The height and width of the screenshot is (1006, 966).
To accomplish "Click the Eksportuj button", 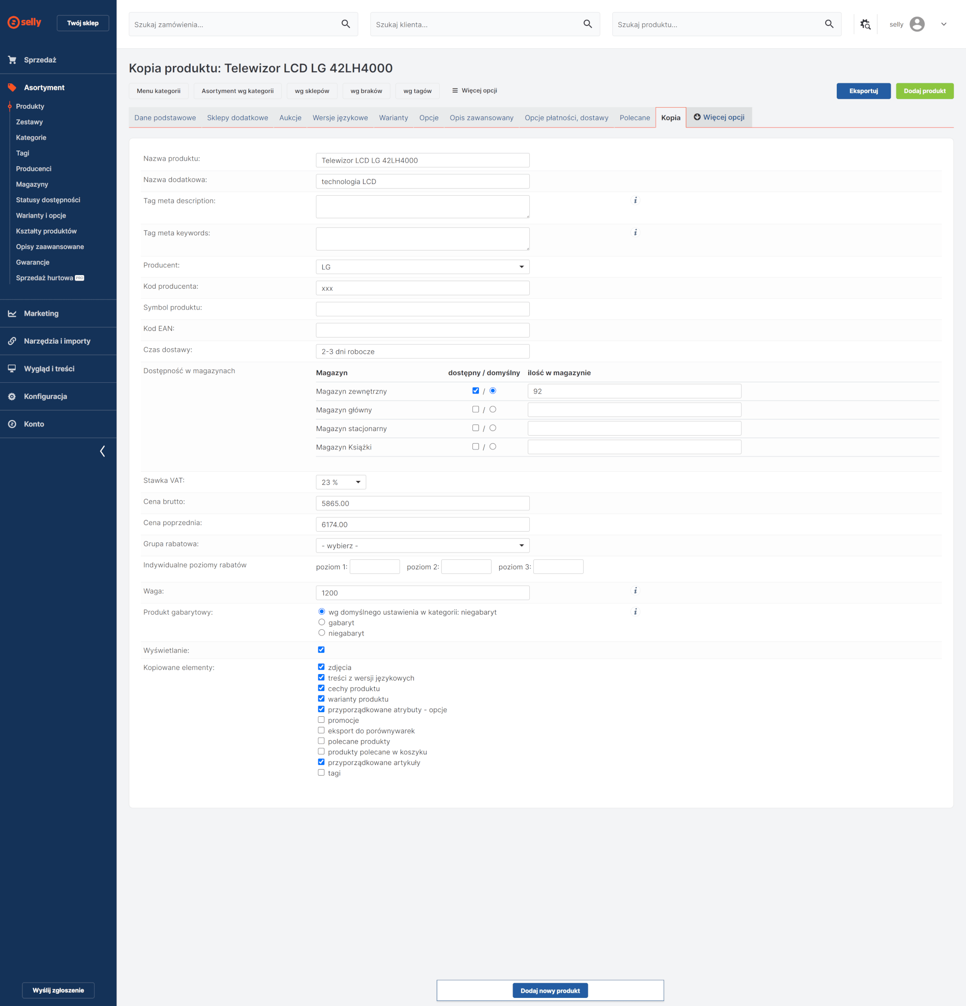I will [863, 91].
